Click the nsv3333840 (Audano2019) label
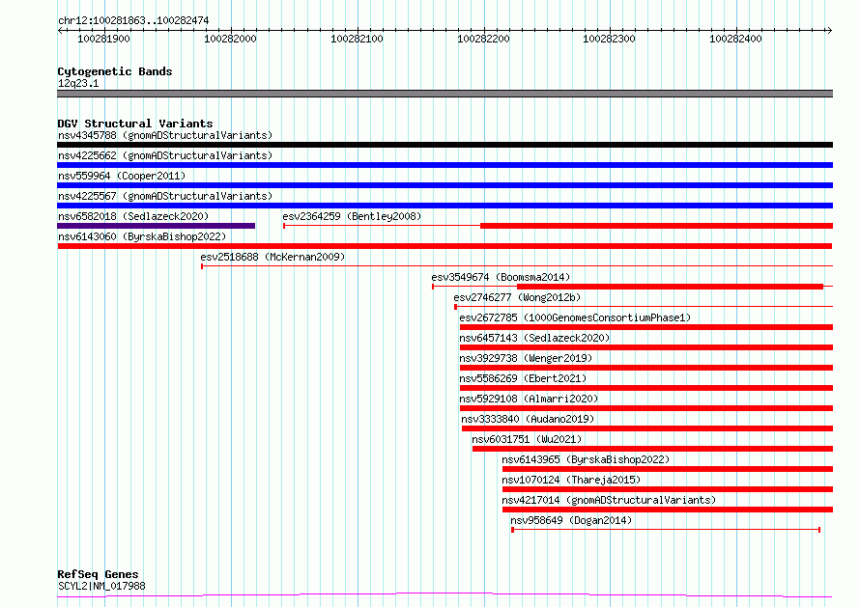Viewport: 860px width, 607px height. click(528, 419)
